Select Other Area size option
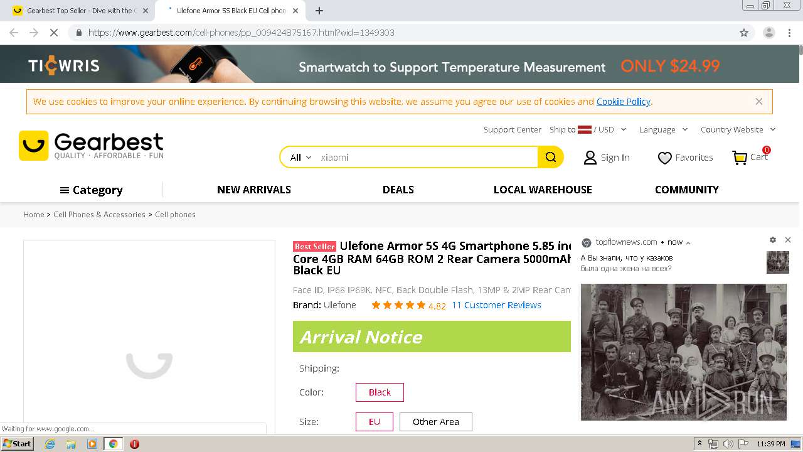Image resolution: width=803 pixels, height=452 pixels. [x=436, y=422]
